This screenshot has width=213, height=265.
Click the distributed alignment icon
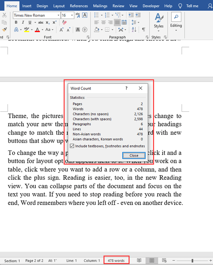coord(124,22)
